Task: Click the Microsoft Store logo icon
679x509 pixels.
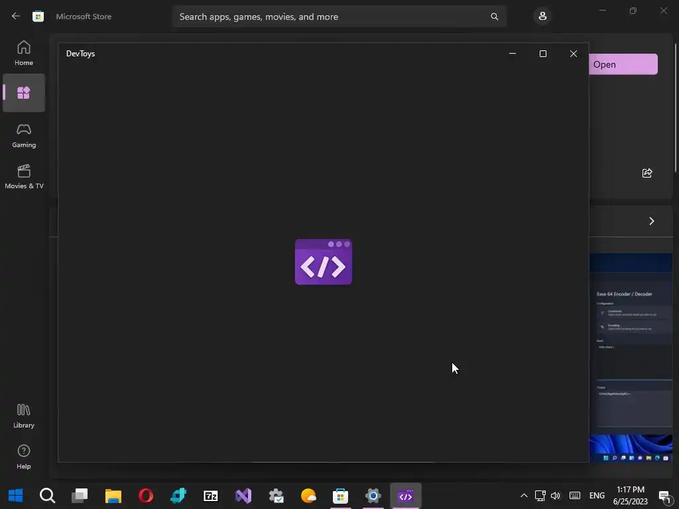Action: click(38, 17)
